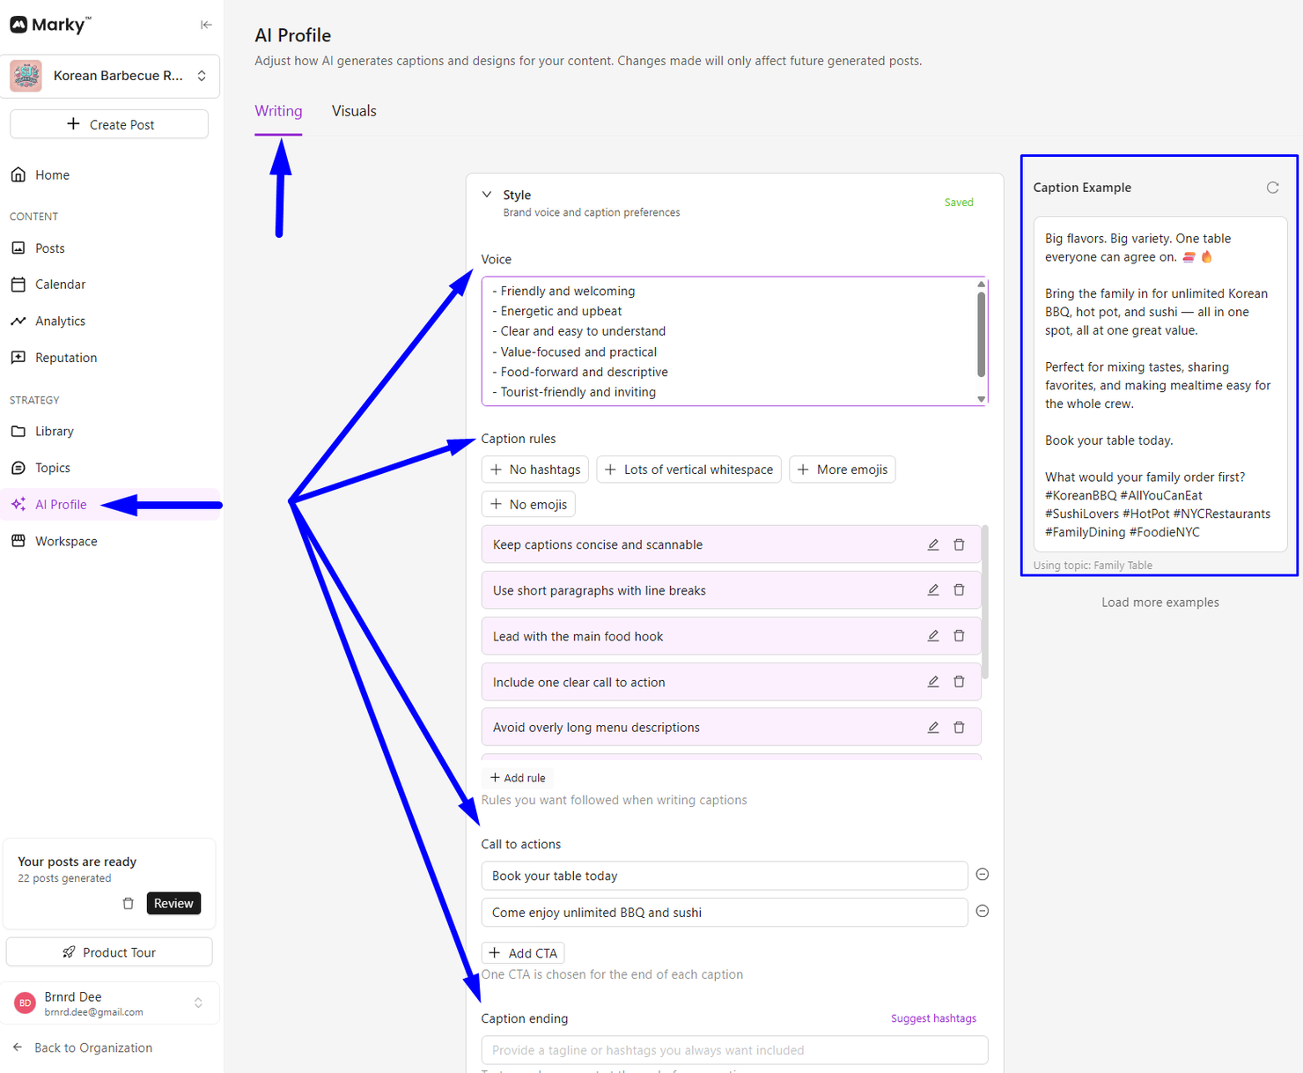Click the Voice textbox scrollbar
Screen dimensions: 1303x1073
pos(981,335)
